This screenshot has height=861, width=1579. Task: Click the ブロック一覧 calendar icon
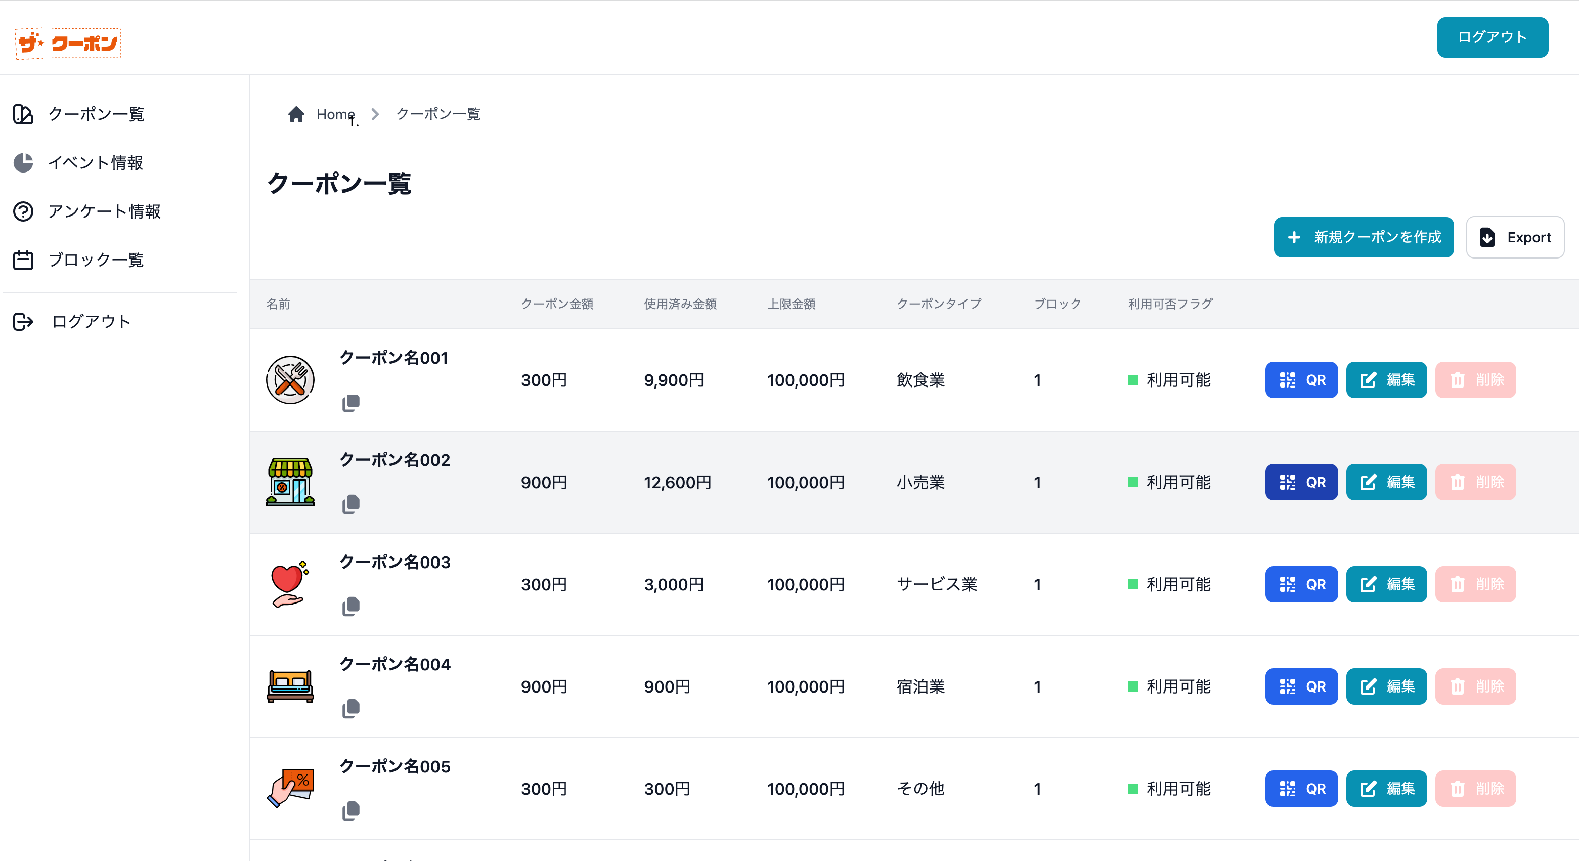click(x=23, y=260)
